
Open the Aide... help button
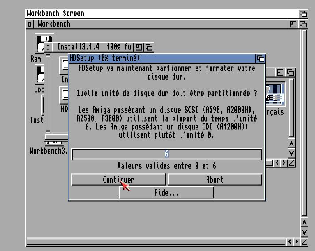point(166,193)
